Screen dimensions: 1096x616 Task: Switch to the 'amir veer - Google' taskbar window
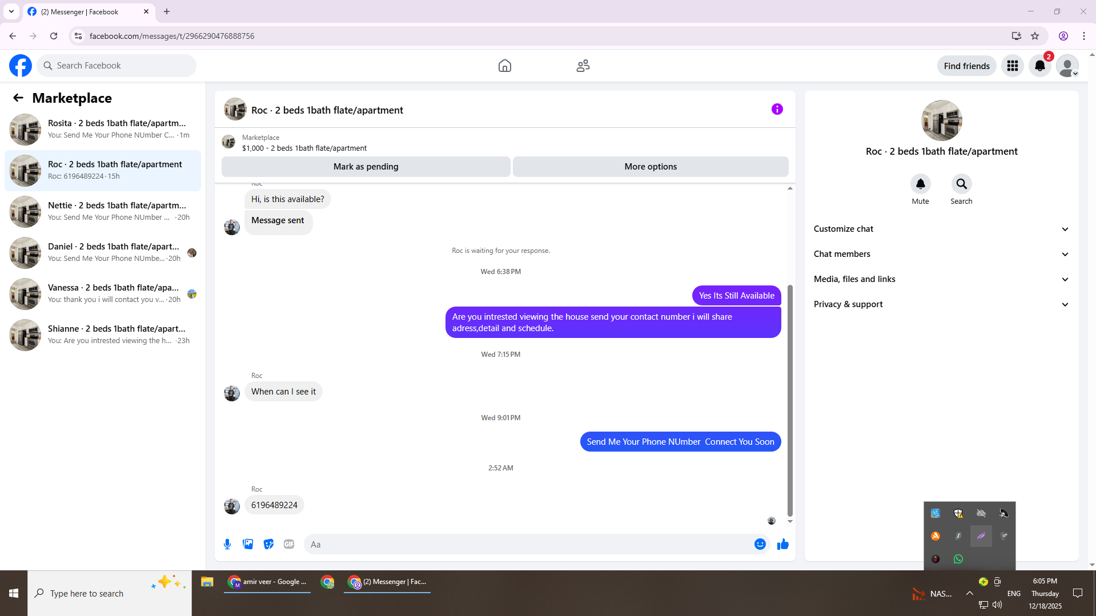pyautogui.click(x=267, y=582)
